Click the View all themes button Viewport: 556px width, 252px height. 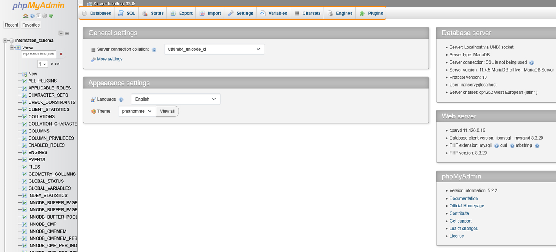pos(167,111)
